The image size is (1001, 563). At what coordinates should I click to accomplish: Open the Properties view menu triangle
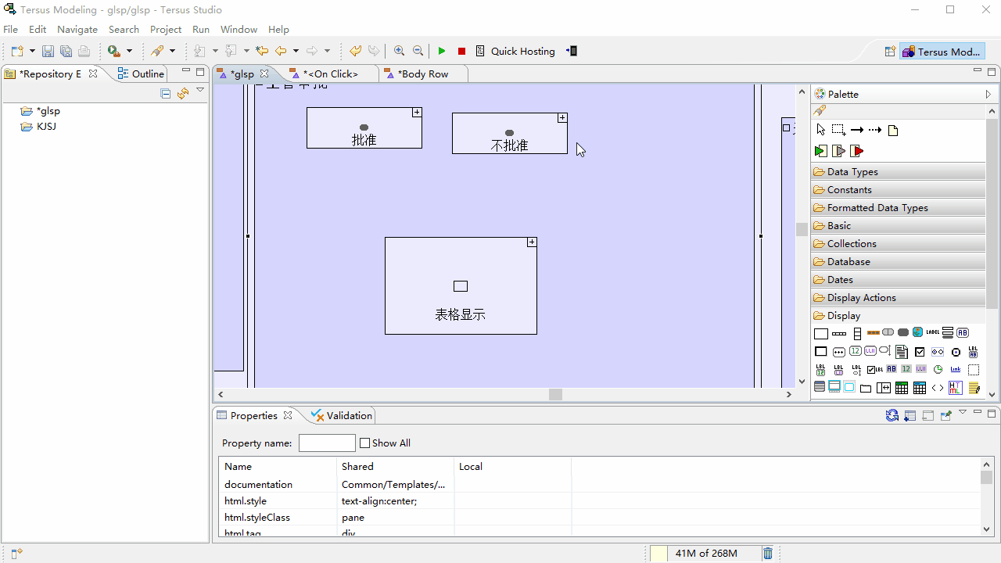[x=963, y=413]
